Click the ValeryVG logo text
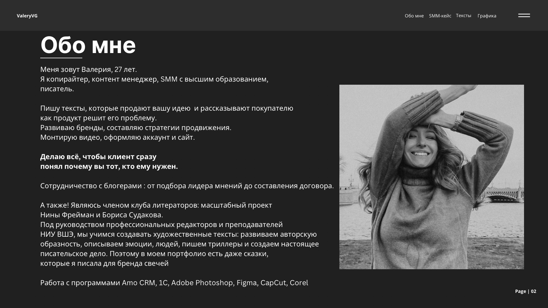The image size is (548, 308). 27,16
